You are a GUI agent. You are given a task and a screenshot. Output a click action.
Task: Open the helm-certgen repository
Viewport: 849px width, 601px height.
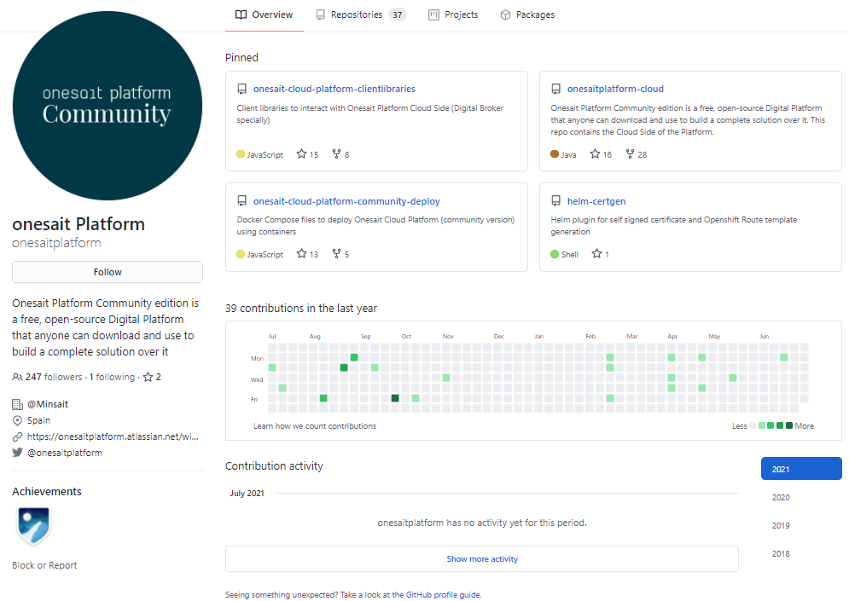coord(596,201)
